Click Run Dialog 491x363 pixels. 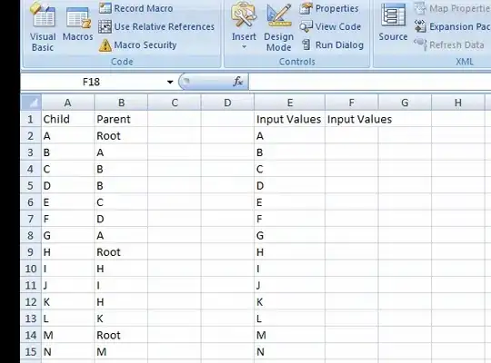point(333,45)
